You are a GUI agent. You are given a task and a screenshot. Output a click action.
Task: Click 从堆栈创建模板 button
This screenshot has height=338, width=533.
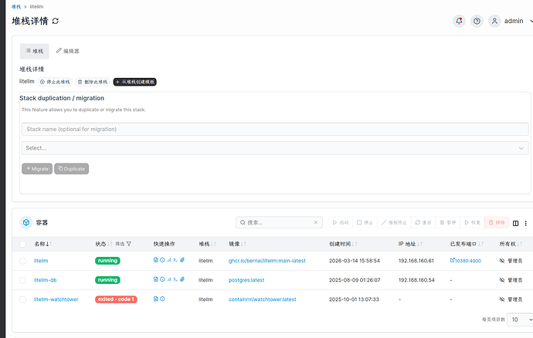point(135,82)
